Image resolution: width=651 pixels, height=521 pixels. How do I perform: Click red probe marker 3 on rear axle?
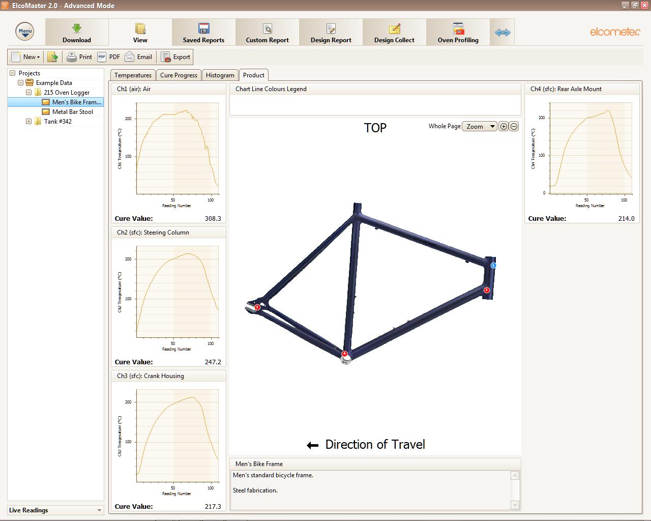(257, 307)
